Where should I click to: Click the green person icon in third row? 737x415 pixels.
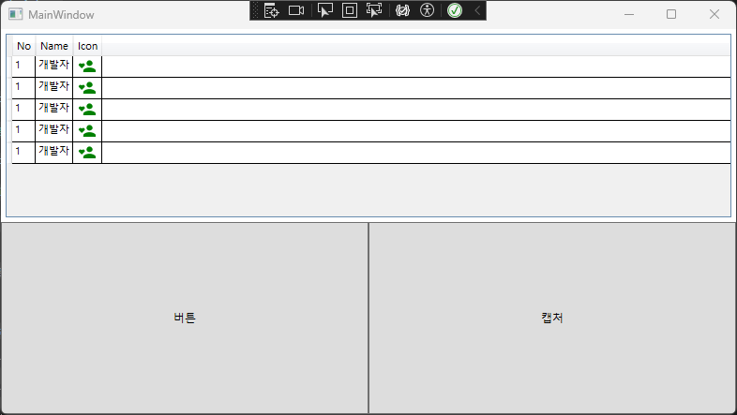[87, 110]
